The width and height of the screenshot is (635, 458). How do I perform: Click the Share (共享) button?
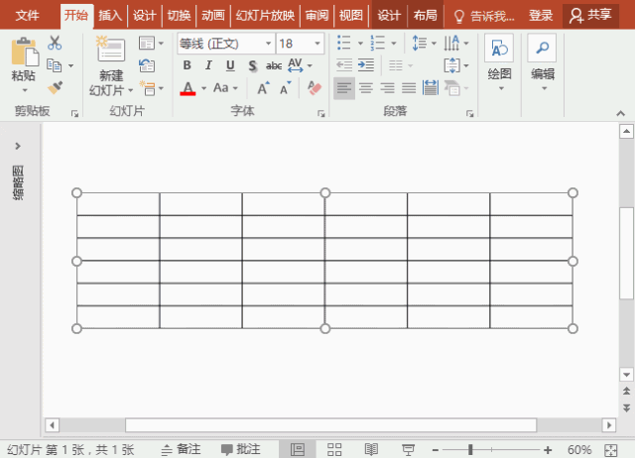588,15
